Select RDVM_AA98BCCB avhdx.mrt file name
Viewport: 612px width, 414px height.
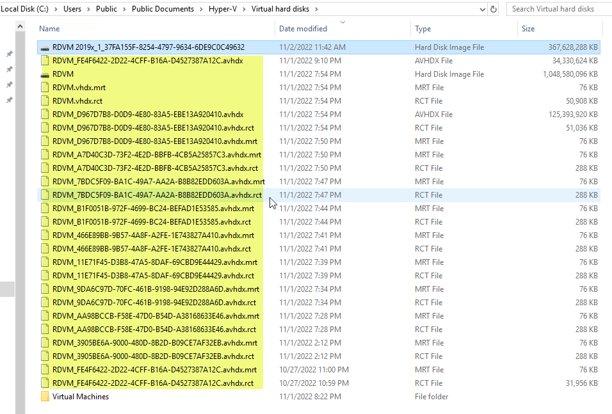click(156, 316)
